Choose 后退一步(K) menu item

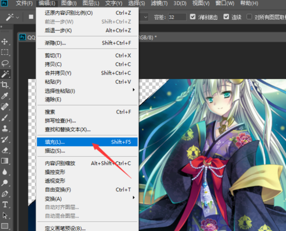(87, 30)
